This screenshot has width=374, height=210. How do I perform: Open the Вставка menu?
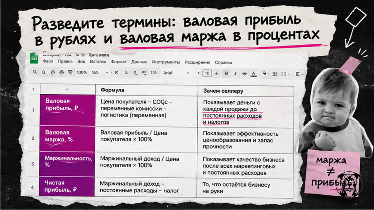tap(98, 62)
